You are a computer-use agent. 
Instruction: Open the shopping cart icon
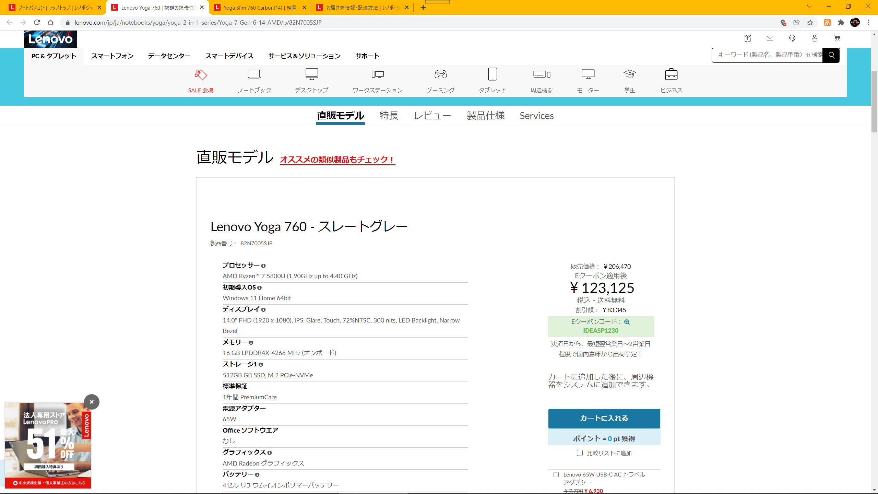[837, 38]
